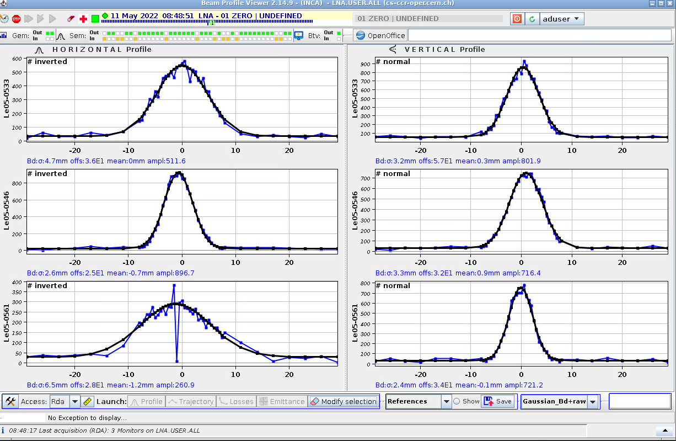The width and height of the screenshot is (676, 441).
Task: Click the Modify selection button
Action: 343,401
